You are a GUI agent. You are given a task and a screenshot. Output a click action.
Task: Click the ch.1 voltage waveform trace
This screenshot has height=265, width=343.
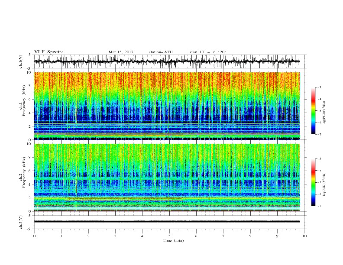[x=167, y=61]
